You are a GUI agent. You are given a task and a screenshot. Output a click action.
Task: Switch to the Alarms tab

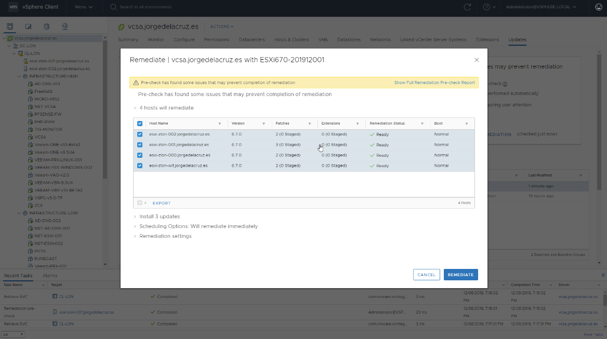click(x=50, y=276)
